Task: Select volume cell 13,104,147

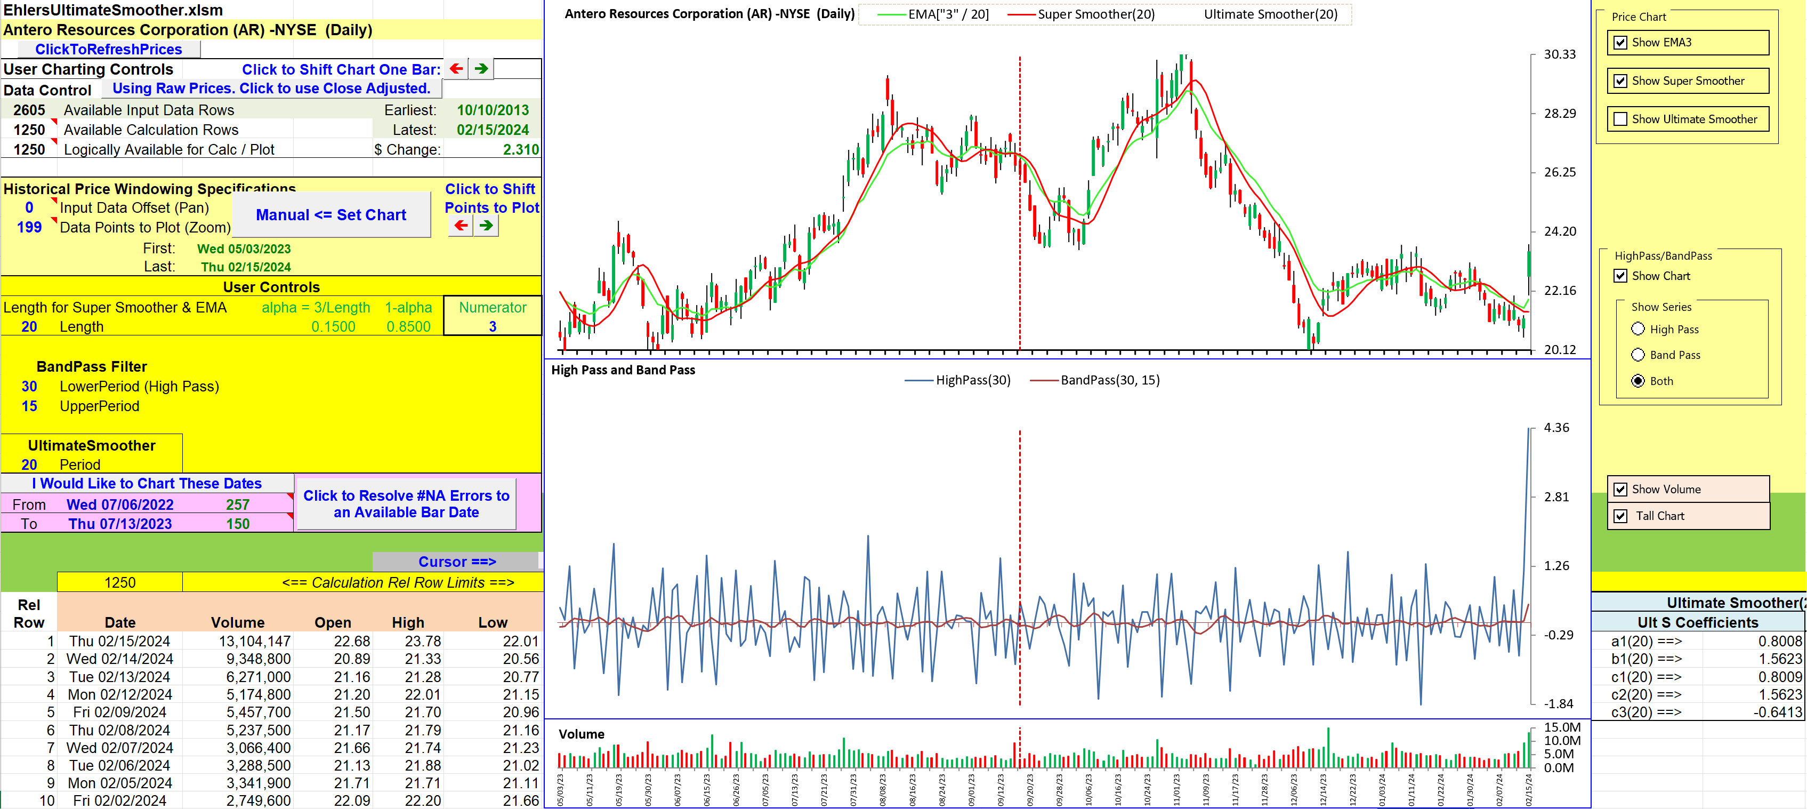Action: tap(238, 642)
